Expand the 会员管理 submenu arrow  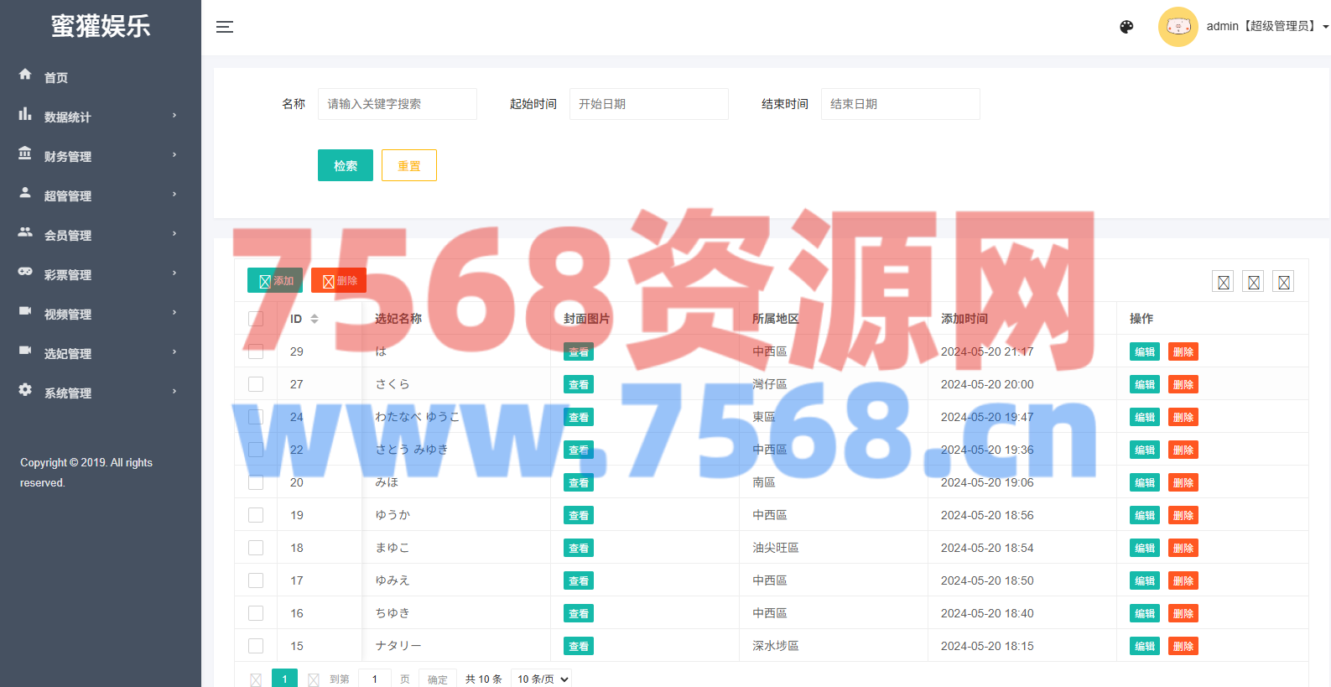pyautogui.click(x=174, y=233)
